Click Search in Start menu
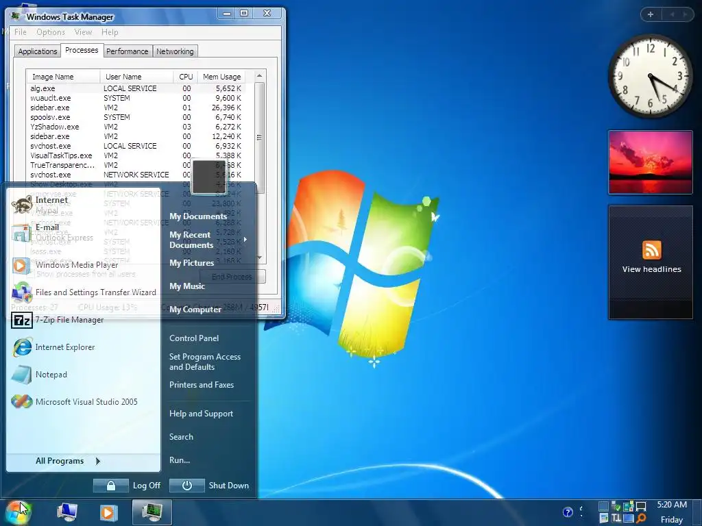This screenshot has width=702, height=526. point(181,437)
